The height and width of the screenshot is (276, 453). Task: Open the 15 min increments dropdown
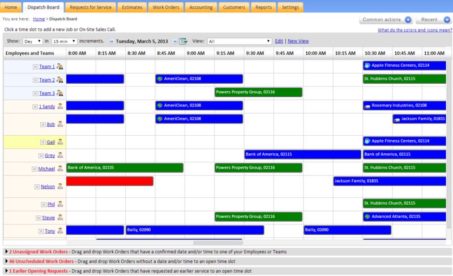click(x=65, y=41)
